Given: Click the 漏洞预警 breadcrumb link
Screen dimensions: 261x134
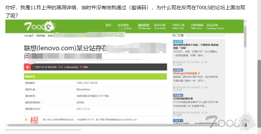Looking at the screenshot, I should [41, 36].
